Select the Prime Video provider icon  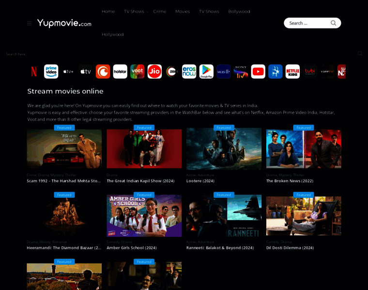(51, 72)
